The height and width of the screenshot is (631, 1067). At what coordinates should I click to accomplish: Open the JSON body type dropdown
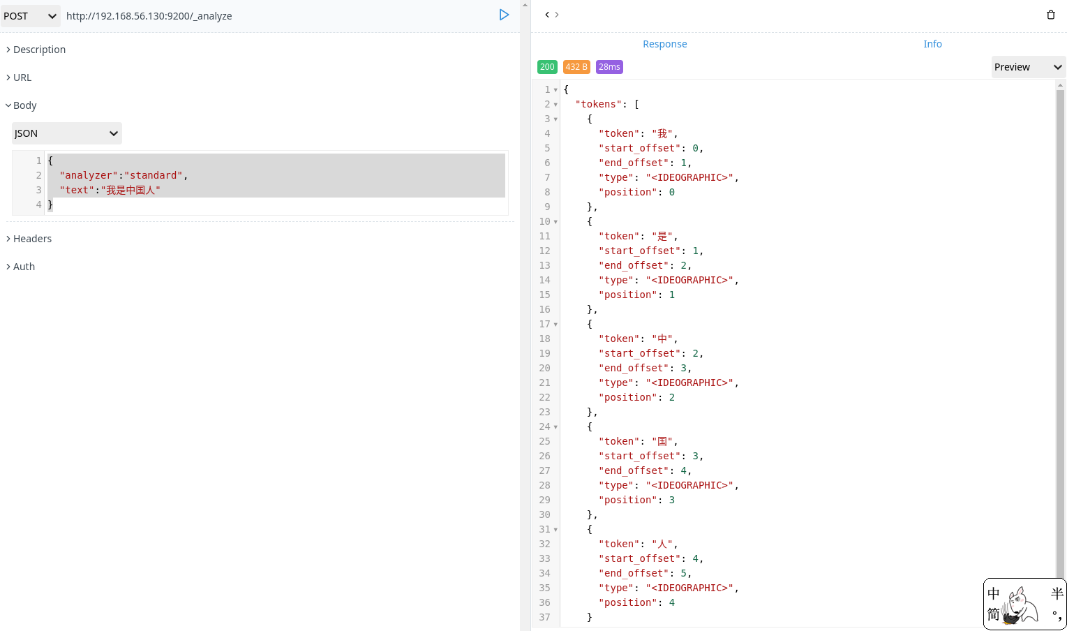pos(66,133)
